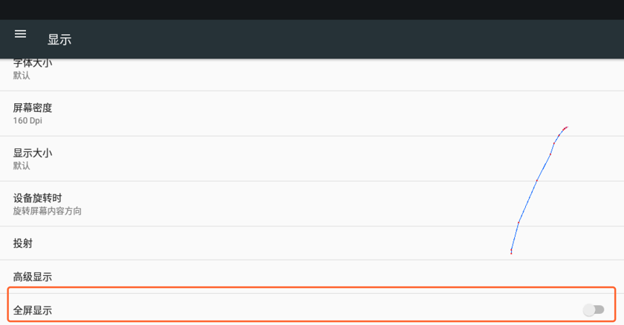This screenshot has width=624, height=325.
Task: Click the middle of the blue trace line
Action: point(536,183)
